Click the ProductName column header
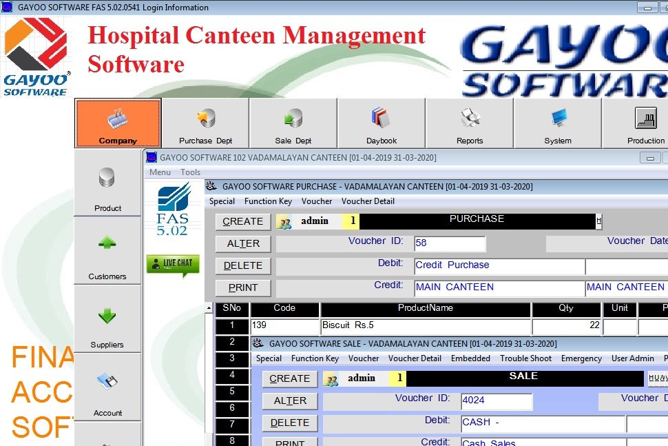Image resolution: width=668 pixels, height=446 pixels. pyautogui.click(x=426, y=309)
